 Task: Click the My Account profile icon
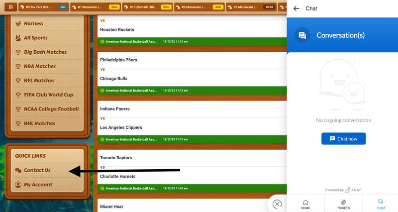click(18, 185)
